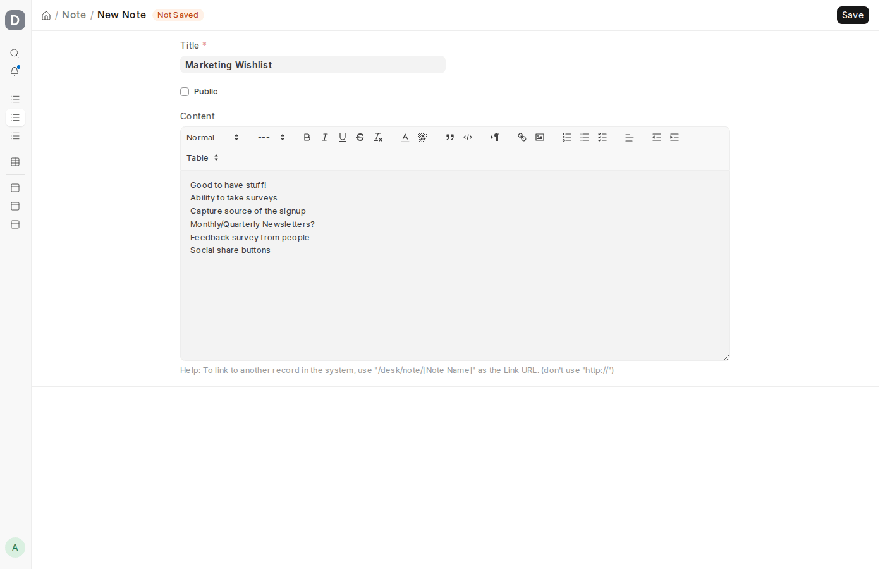Open notifications bell in the sidebar
The height and width of the screenshot is (569, 885).
coord(15,71)
